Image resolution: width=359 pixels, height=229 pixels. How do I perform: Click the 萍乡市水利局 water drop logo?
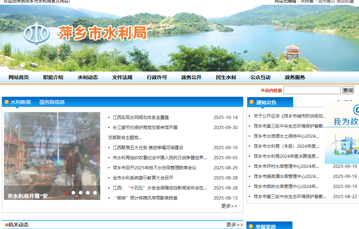(37, 34)
